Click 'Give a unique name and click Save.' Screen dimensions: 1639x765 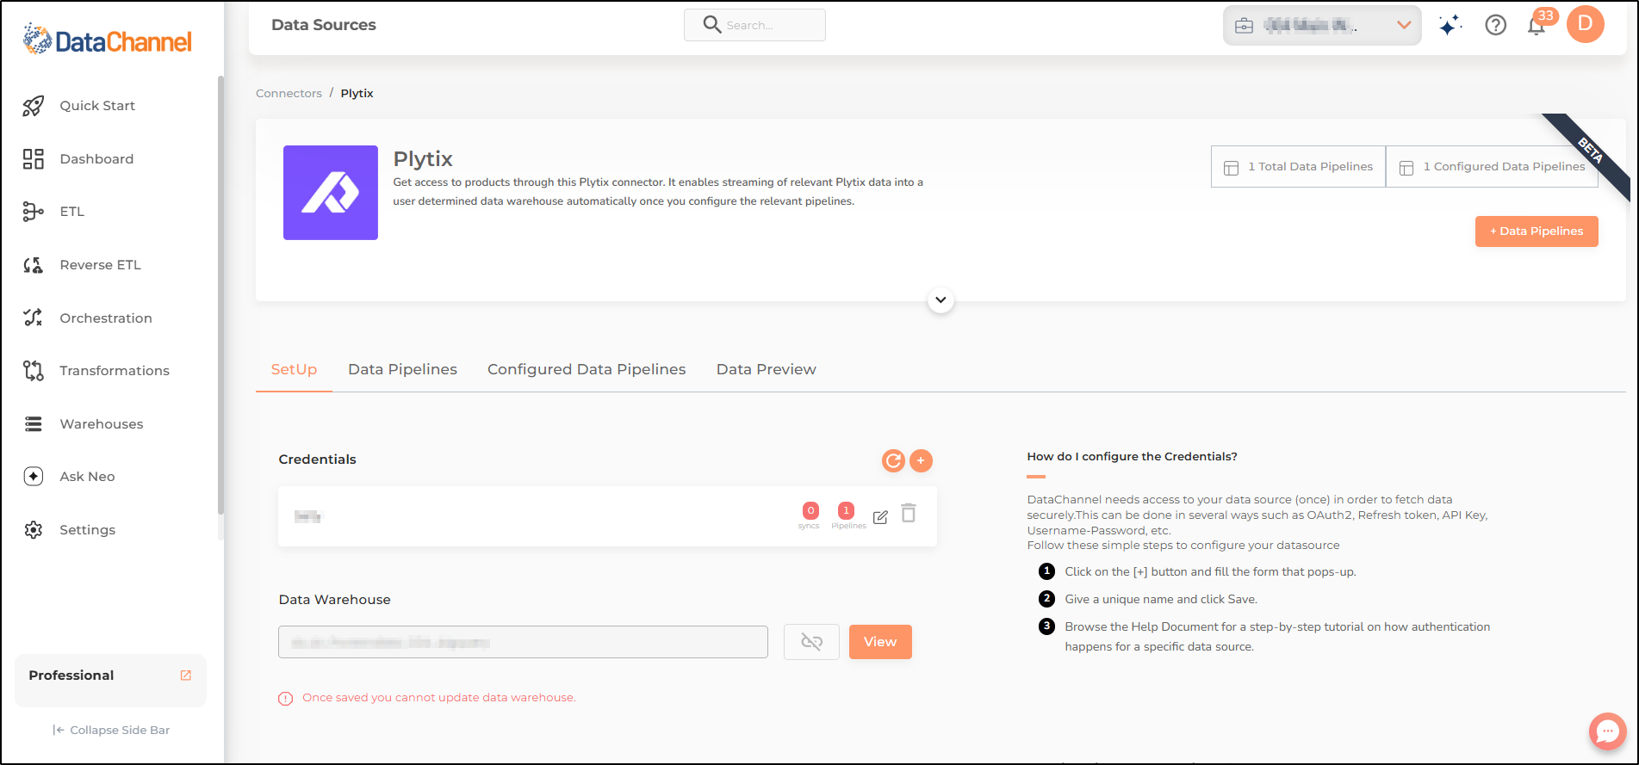1161,600
